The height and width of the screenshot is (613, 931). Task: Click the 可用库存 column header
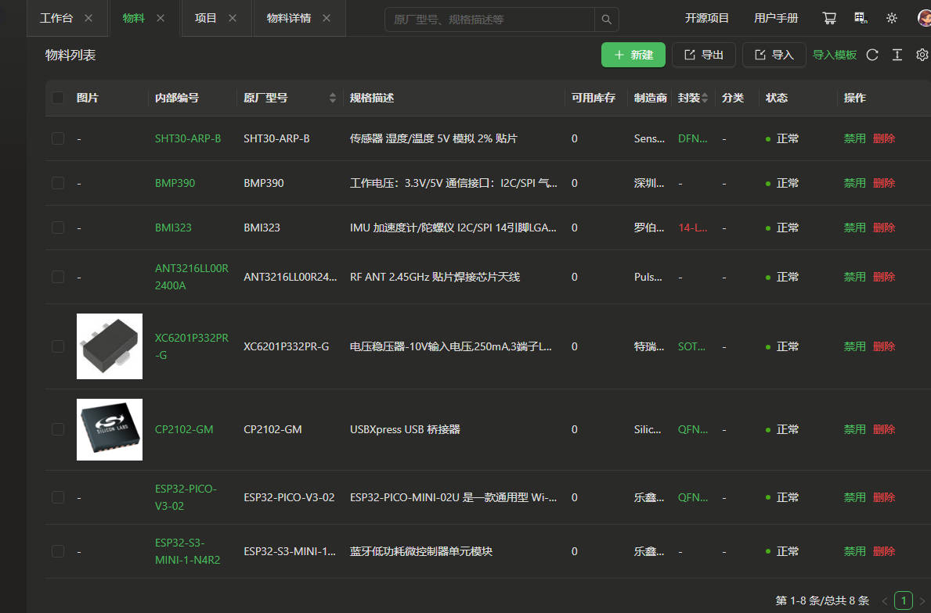[x=594, y=98]
